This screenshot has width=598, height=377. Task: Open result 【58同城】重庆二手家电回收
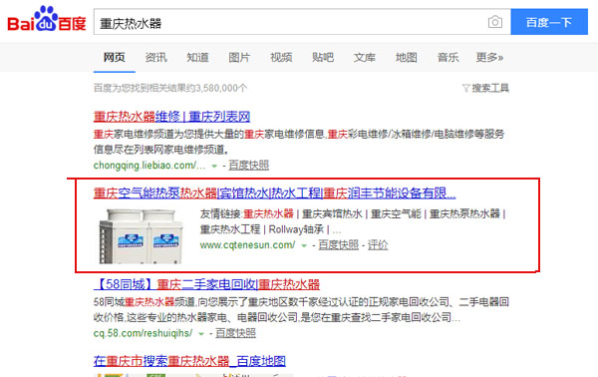[206, 284]
